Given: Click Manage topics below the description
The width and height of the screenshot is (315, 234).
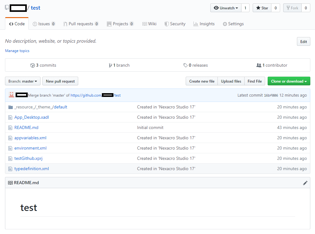Looking at the screenshot, I should (17, 51).
